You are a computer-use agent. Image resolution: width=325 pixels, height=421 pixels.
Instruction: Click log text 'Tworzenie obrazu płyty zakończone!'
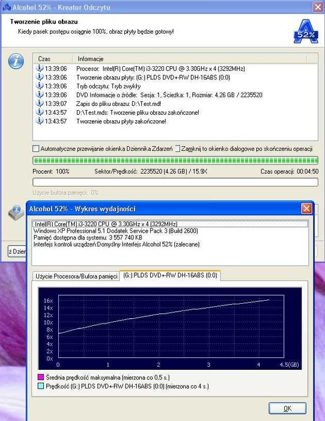pyautogui.click(x=121, y=121)
